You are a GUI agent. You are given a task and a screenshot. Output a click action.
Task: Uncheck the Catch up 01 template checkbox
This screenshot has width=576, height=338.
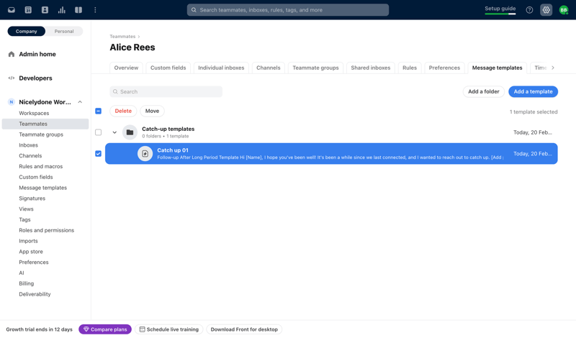coord(98,153)
